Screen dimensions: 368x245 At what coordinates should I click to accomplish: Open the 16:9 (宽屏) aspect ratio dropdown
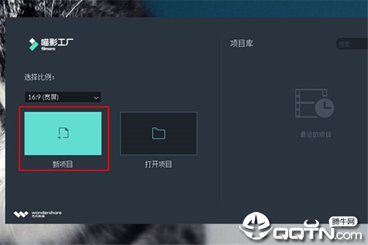pyautogui.click(x=63, y=97)
